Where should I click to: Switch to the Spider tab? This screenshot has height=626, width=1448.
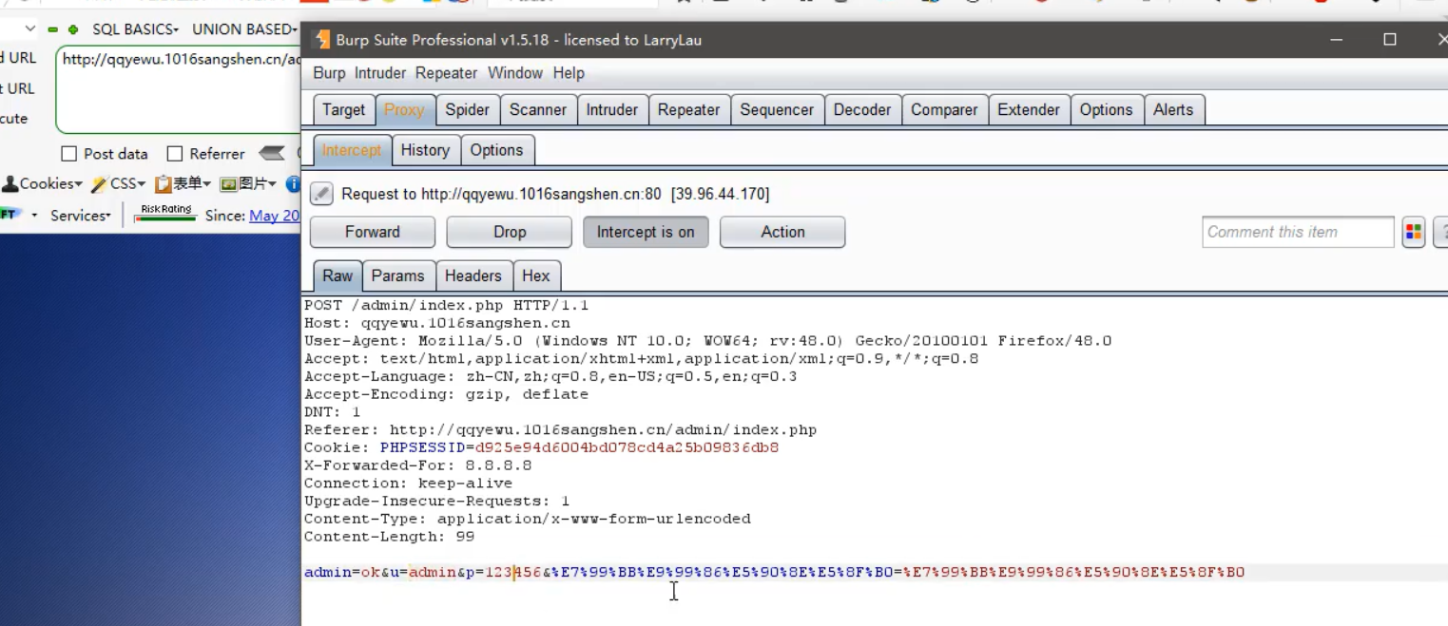point(468,109)
